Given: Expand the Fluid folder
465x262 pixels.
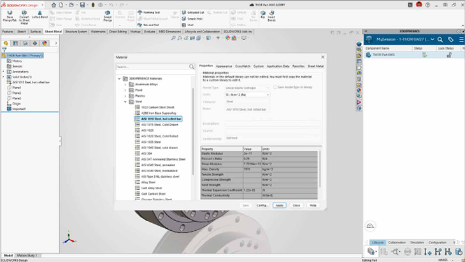Looking at the screenshot, I should 125,90.
